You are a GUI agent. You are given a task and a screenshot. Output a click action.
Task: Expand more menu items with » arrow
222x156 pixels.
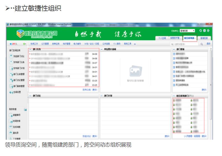click(135, 44)
